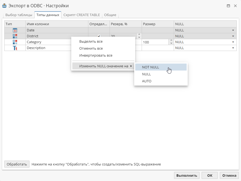
Task: Click the 'Размер' column header
Action: (x=158, y=24)
